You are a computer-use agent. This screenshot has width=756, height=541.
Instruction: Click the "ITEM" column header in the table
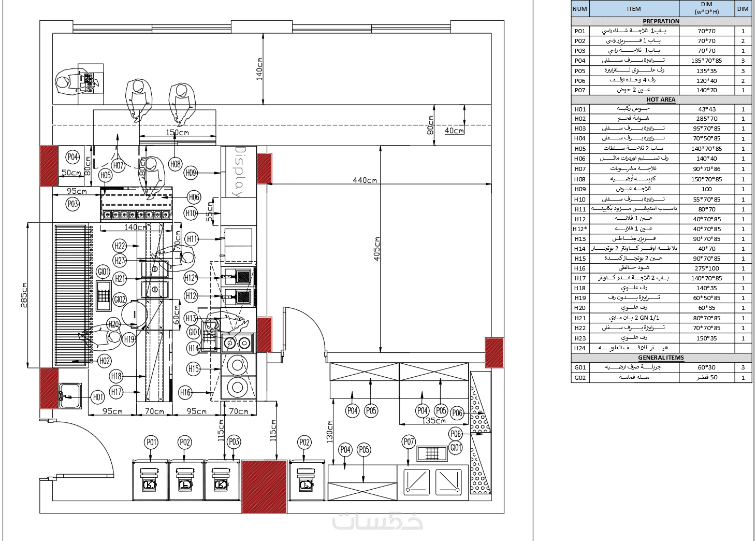pos(634,9)
